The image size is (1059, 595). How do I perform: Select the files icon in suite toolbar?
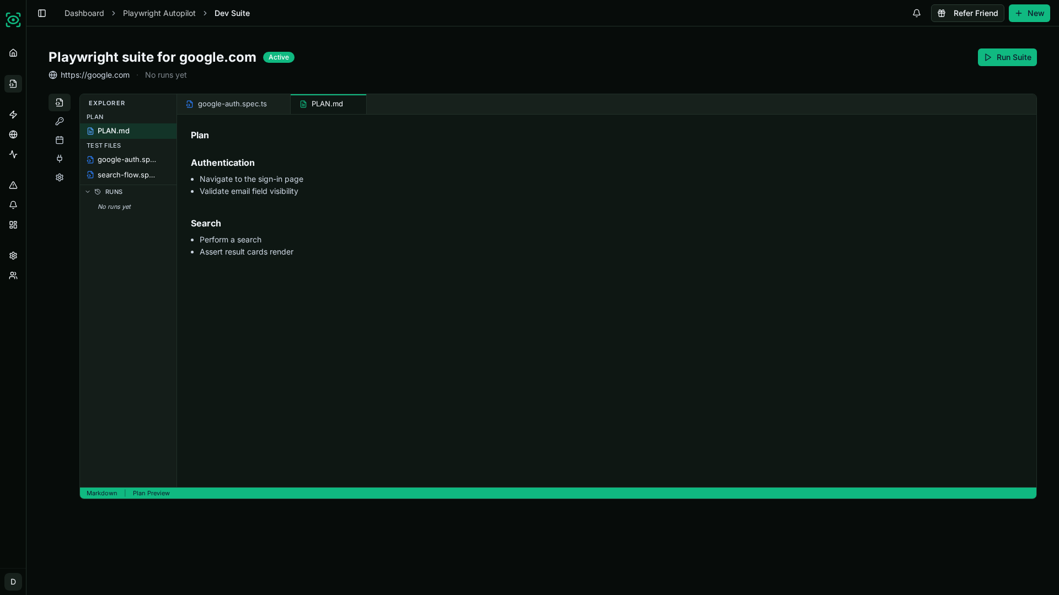click(60, 102)
